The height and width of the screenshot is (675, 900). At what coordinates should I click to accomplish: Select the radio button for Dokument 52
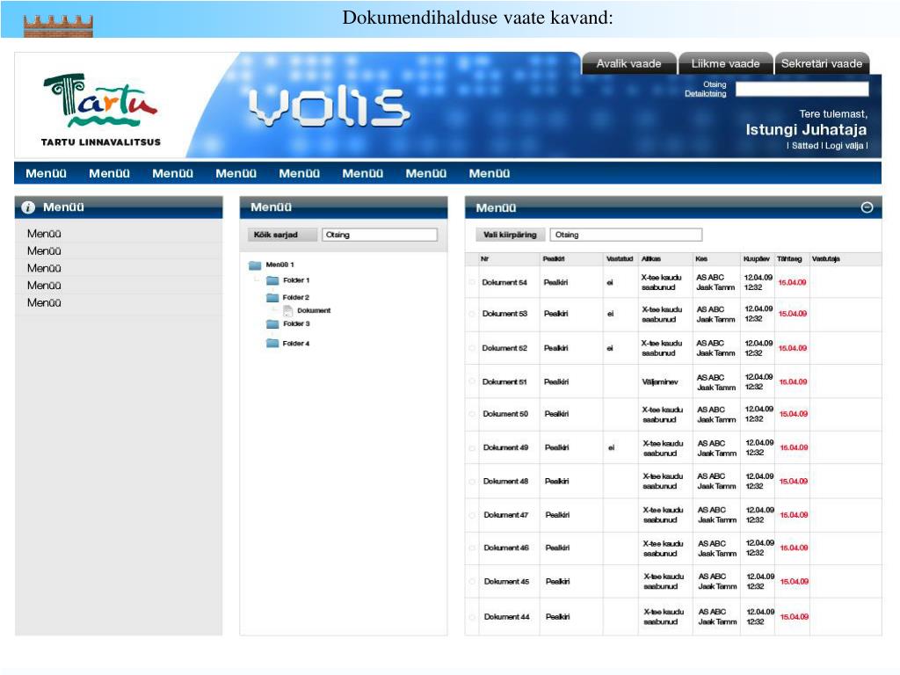point(472,348)
